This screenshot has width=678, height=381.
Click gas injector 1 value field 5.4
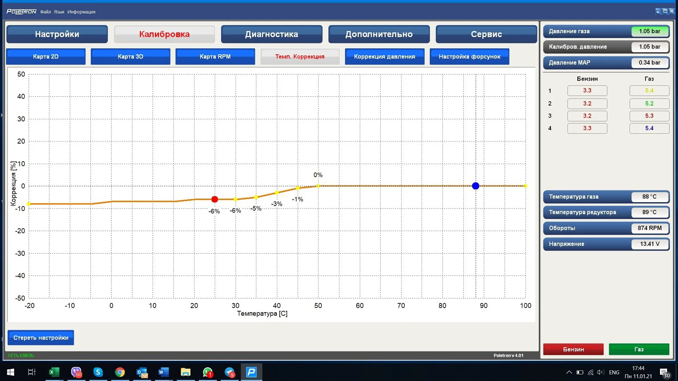[649, 91]
